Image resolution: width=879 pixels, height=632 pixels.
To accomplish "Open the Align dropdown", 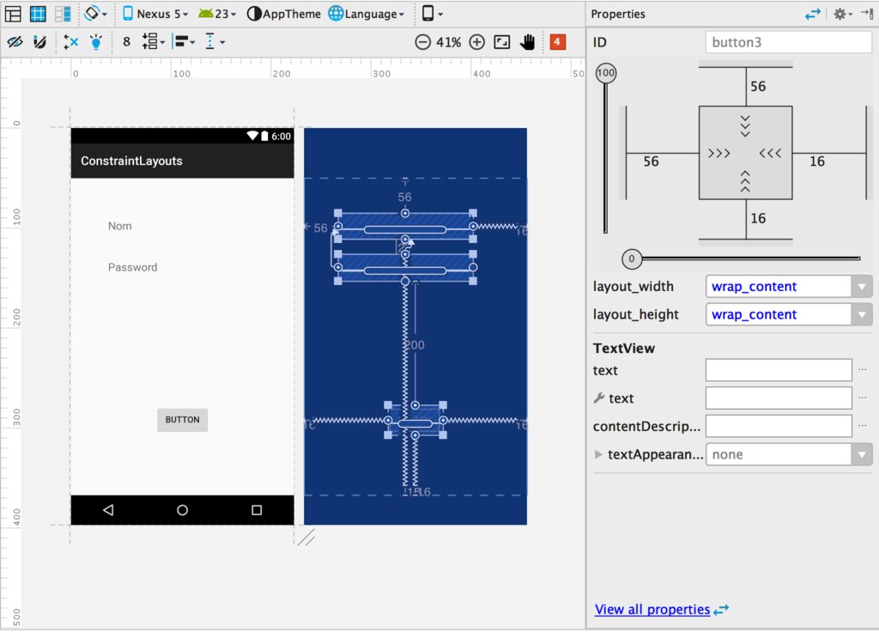I will 185,41.
